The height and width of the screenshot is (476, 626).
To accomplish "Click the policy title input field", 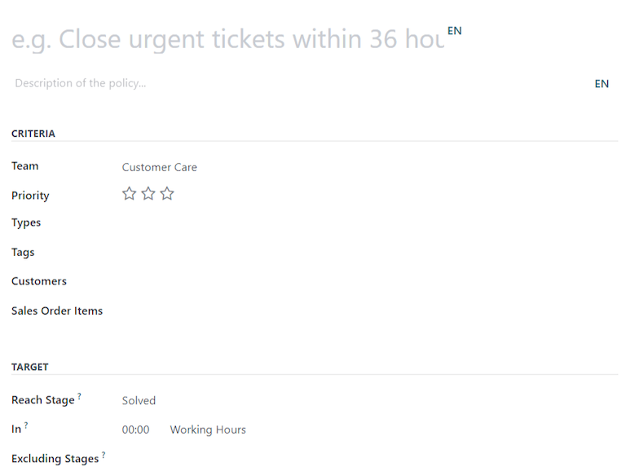I will [x=228, y=38].
